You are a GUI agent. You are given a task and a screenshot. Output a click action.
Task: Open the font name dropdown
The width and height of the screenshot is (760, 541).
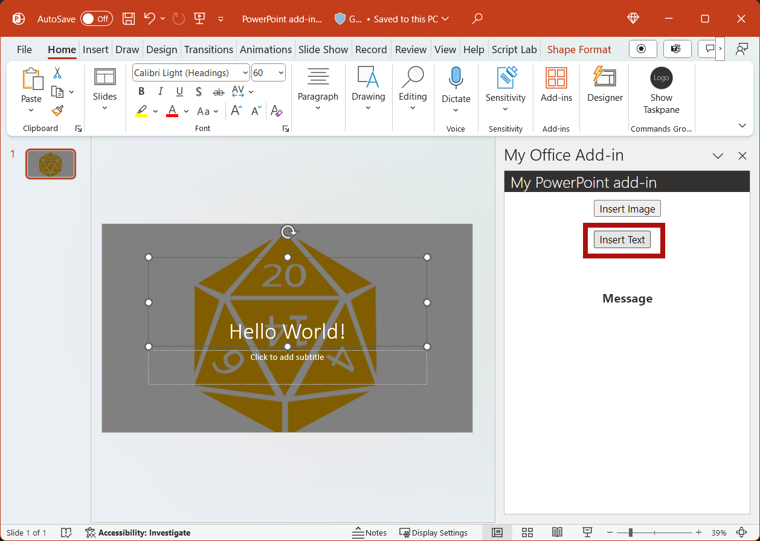coord(245,73)
